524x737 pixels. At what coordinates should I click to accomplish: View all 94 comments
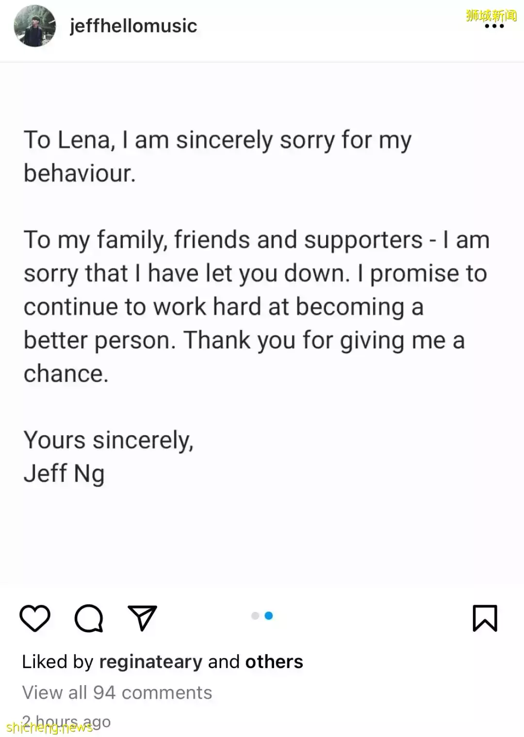pos(117,692)
